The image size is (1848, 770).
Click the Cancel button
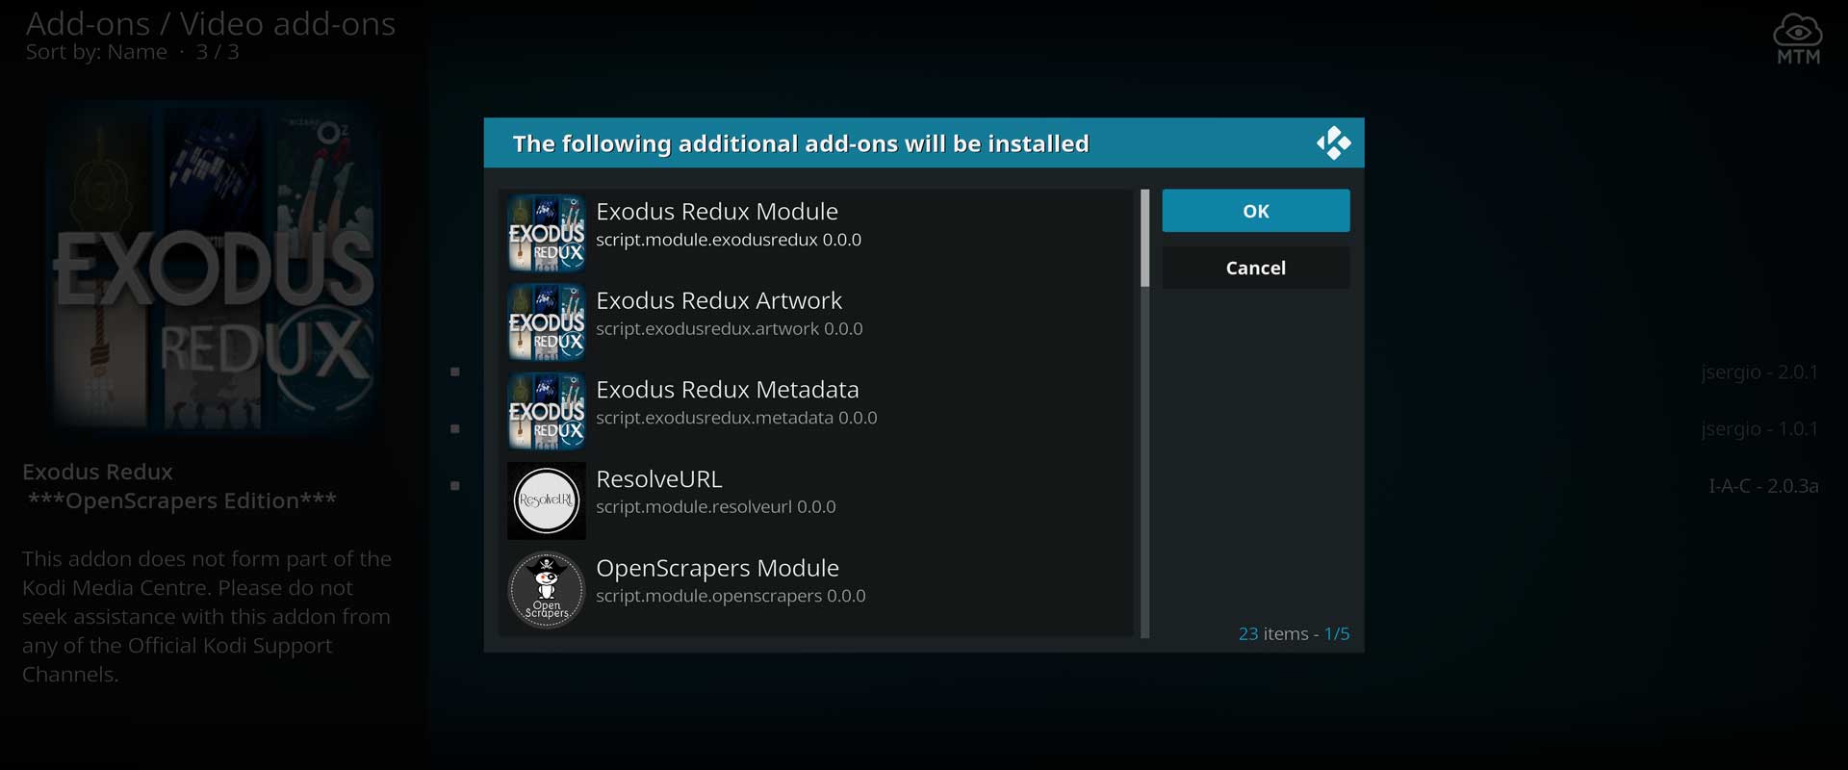coord(1255,268)
